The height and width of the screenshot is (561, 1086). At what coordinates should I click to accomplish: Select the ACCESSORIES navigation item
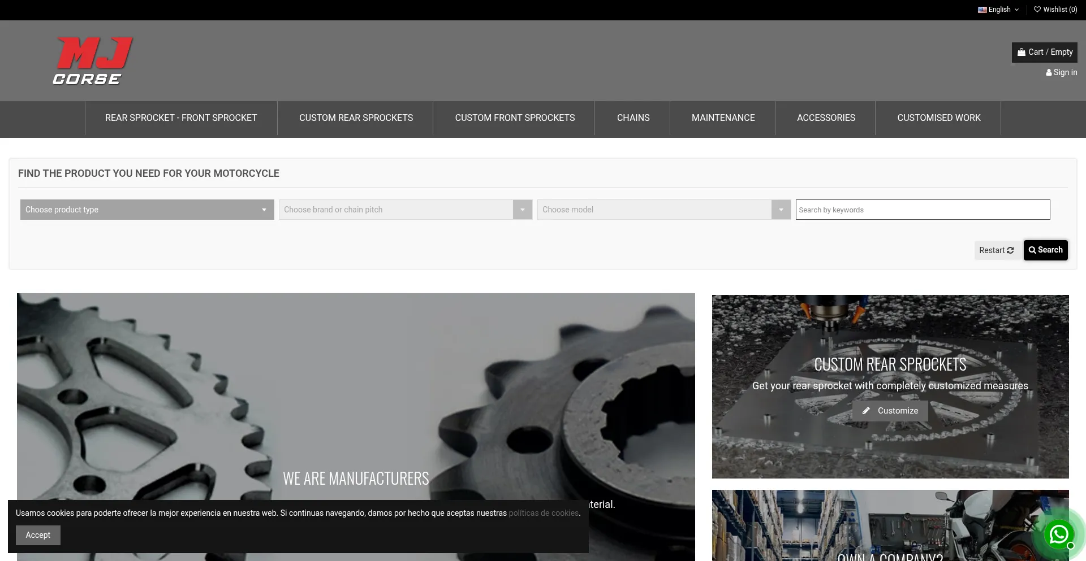coord(826,118)
